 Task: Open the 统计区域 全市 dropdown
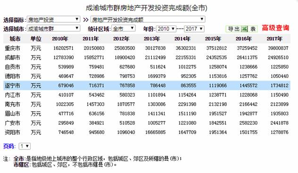pos(124,28)
